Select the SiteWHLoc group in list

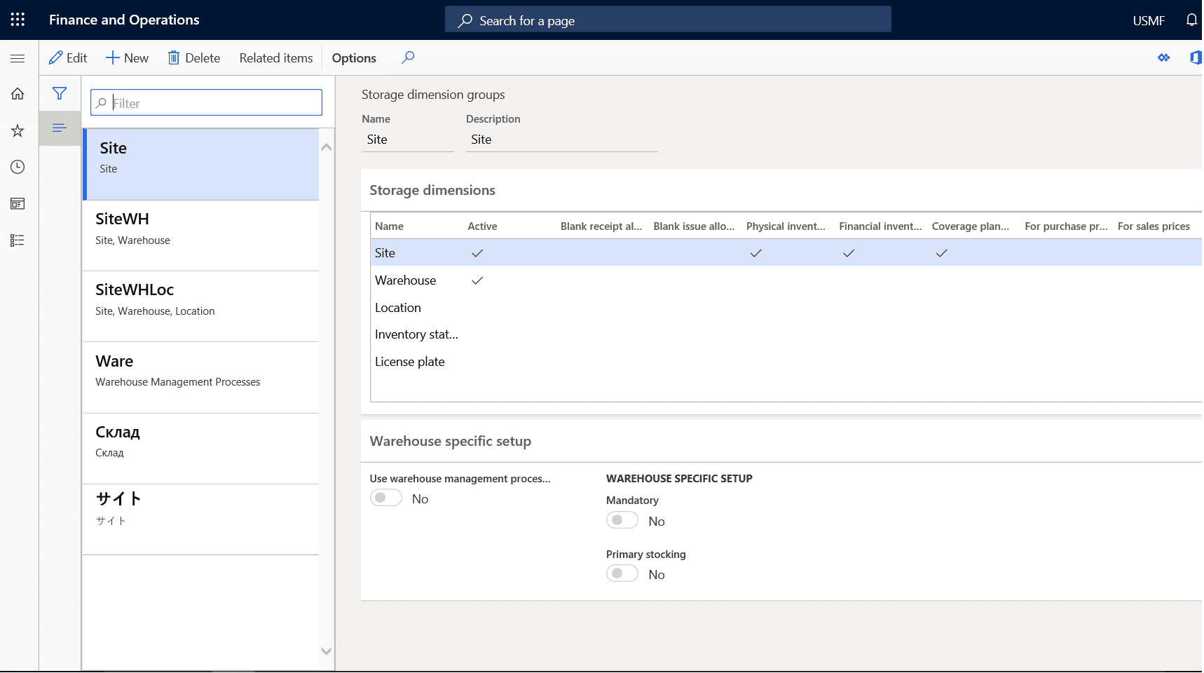click(x=201, y=306)
